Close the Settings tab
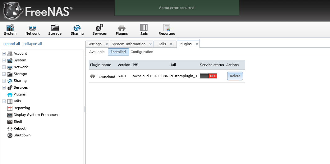Image resolution: width=330 pixels, height=164 pixels. coord(107,44)
